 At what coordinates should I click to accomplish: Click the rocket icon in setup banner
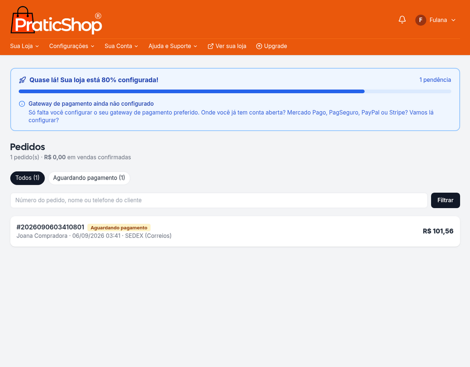22,80
